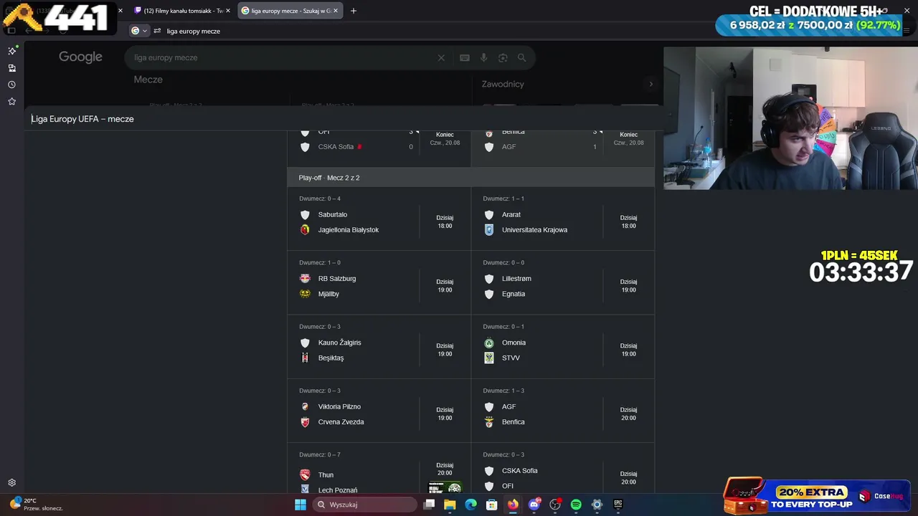
Task: Open Microsoft Edge from the taskbar
Action: click(470, 505)
